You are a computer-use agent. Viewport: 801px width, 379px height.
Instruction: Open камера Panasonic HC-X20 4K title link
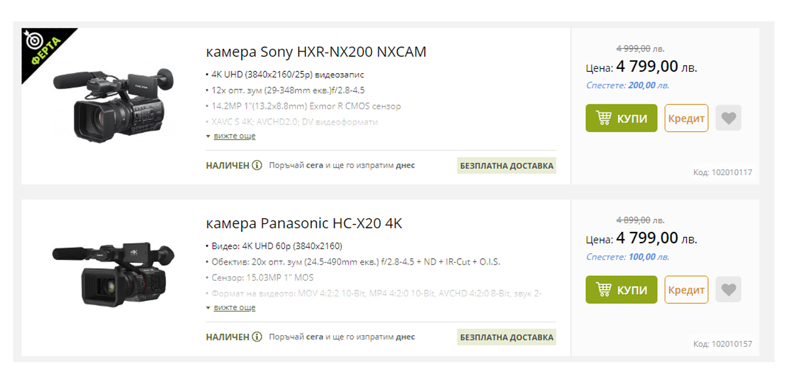(x=304, y=223)
